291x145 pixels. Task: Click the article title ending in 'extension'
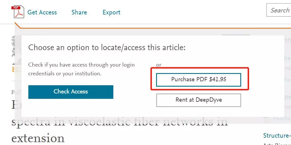[38, 138]
